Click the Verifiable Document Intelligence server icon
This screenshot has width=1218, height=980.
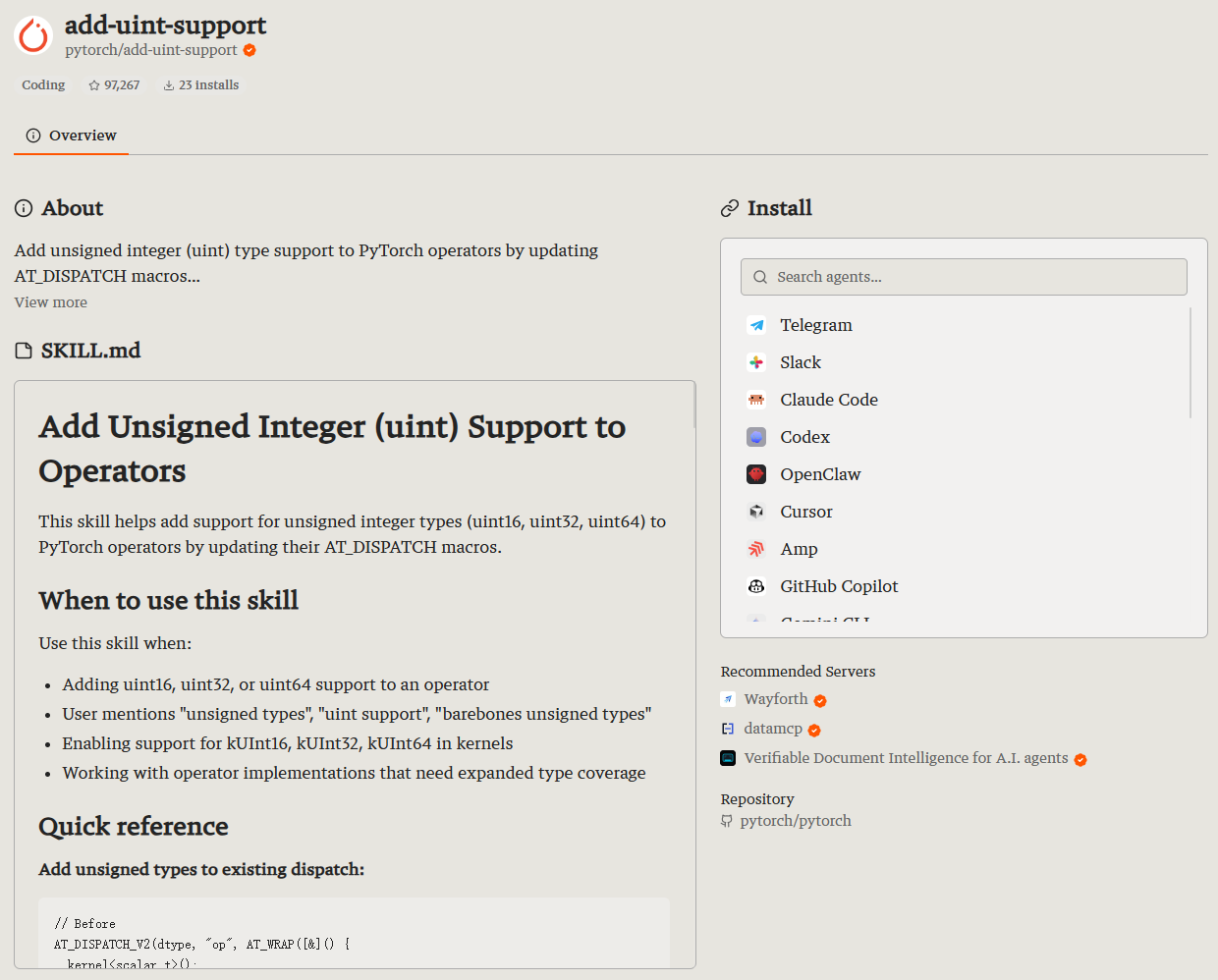tap(728, 758)
